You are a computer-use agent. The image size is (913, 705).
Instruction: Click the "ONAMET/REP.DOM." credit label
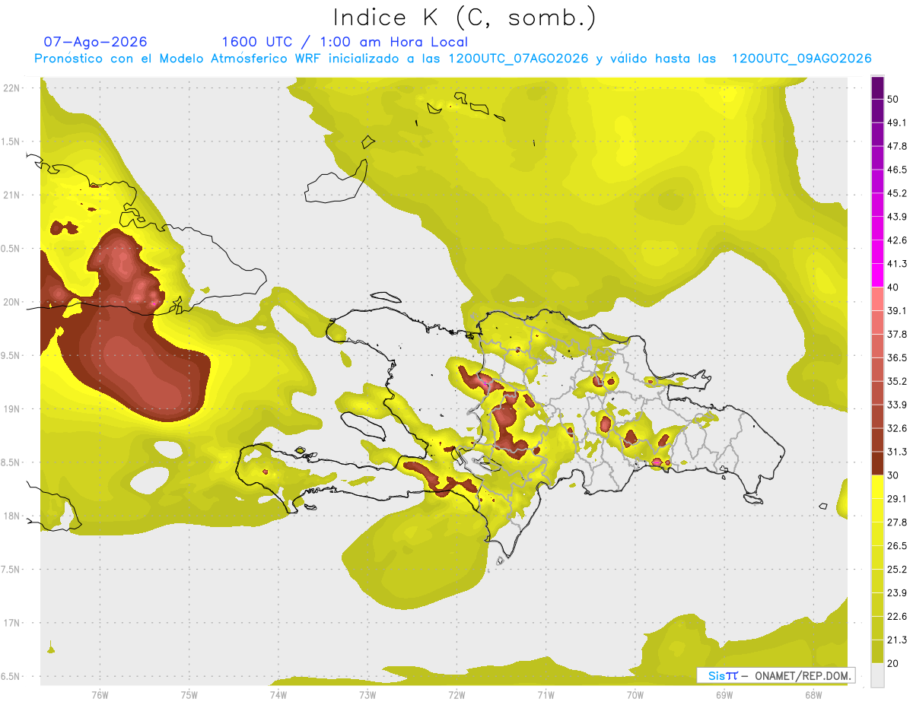802,675
